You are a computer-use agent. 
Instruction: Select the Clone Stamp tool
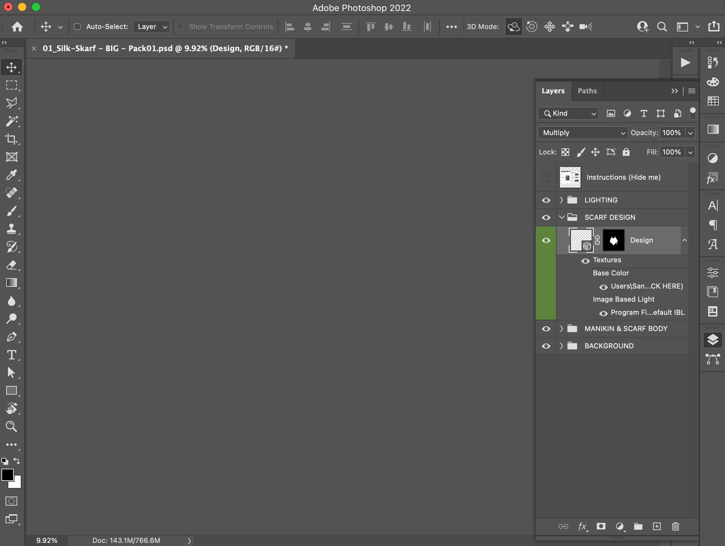(x=11, y=229)
